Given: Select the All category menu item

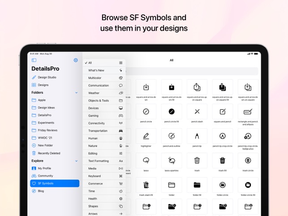Looking at the screenshot, I should [x=104, y=63].
